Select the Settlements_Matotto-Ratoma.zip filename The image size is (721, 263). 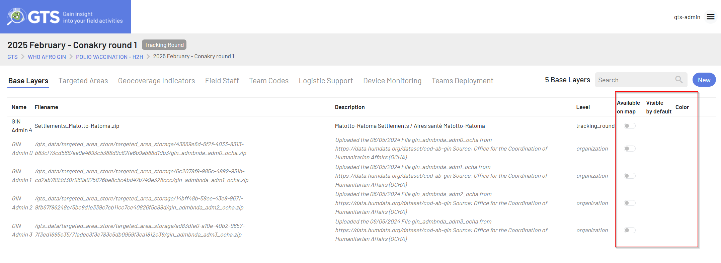tap(77, 126)
